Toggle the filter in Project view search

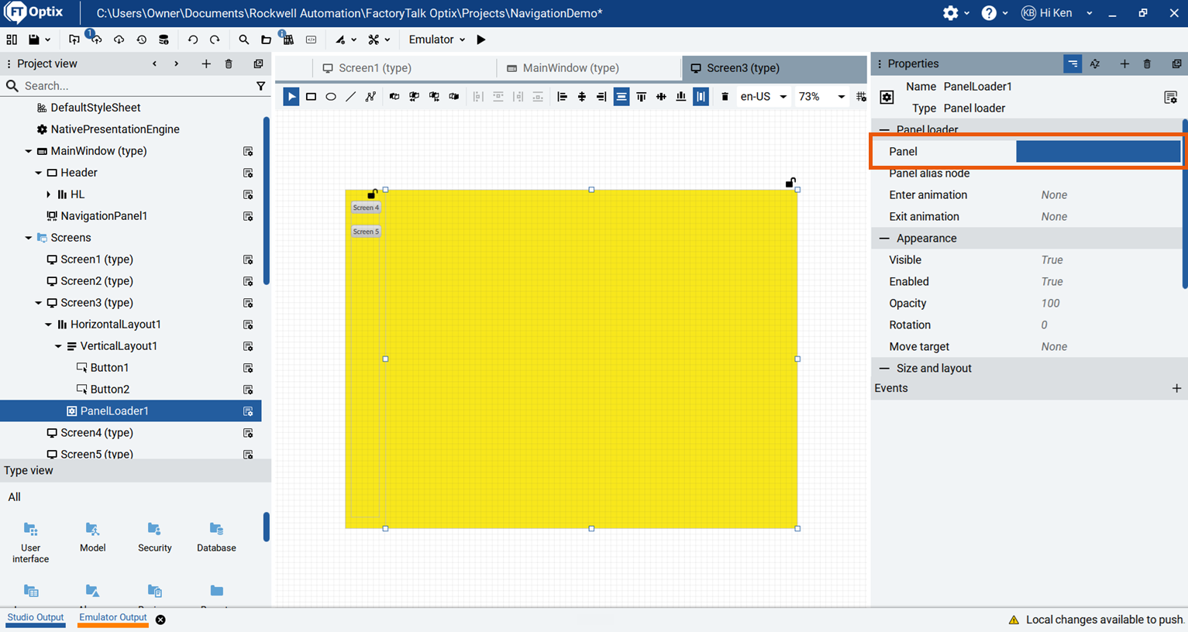pyautogui.click(x=261, y=86)
